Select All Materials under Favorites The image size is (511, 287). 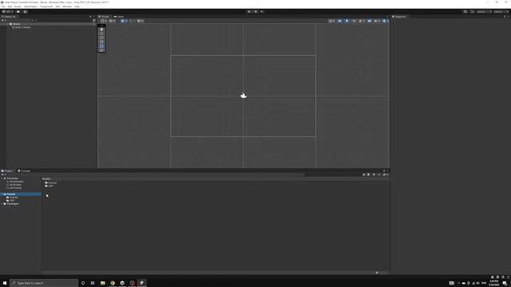coord(16,182)
